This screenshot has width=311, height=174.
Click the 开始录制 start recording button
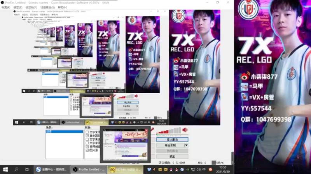(170, 145)
